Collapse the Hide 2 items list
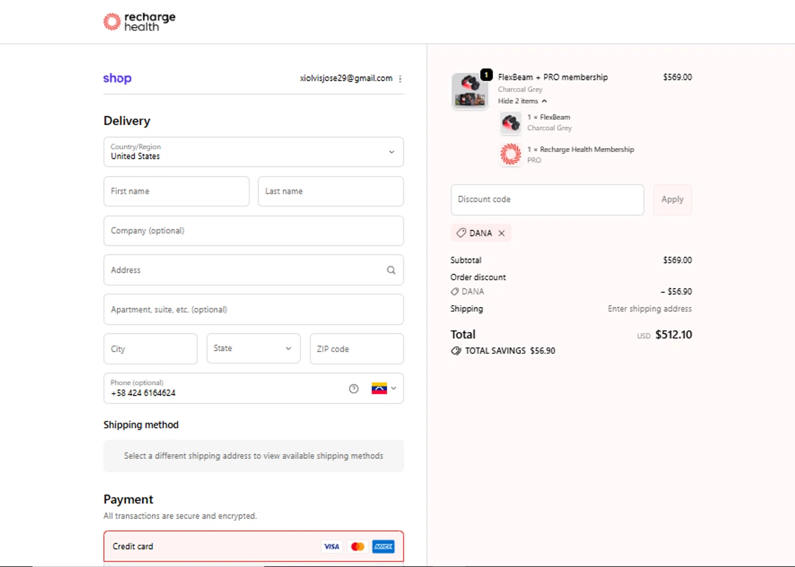Screen dimensions: 795x567 point(523,101)
